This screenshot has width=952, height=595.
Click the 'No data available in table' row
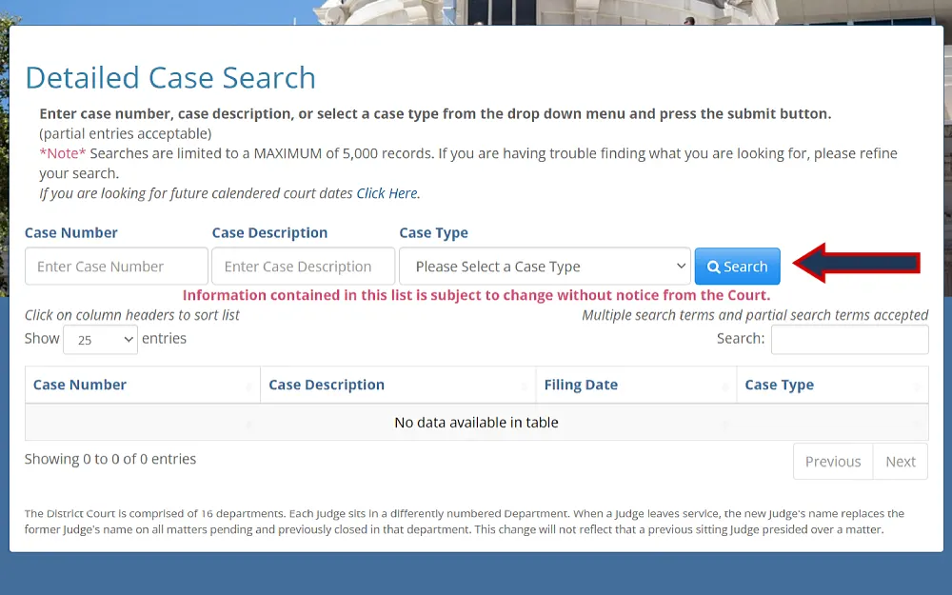[476, 422]
